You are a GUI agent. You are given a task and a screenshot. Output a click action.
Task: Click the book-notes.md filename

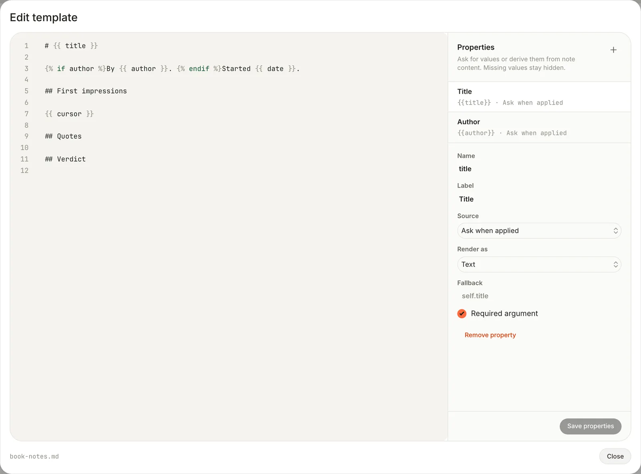point(34,456)
